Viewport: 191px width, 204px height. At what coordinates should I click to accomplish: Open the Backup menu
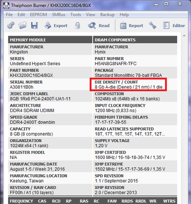click(107, 15)
